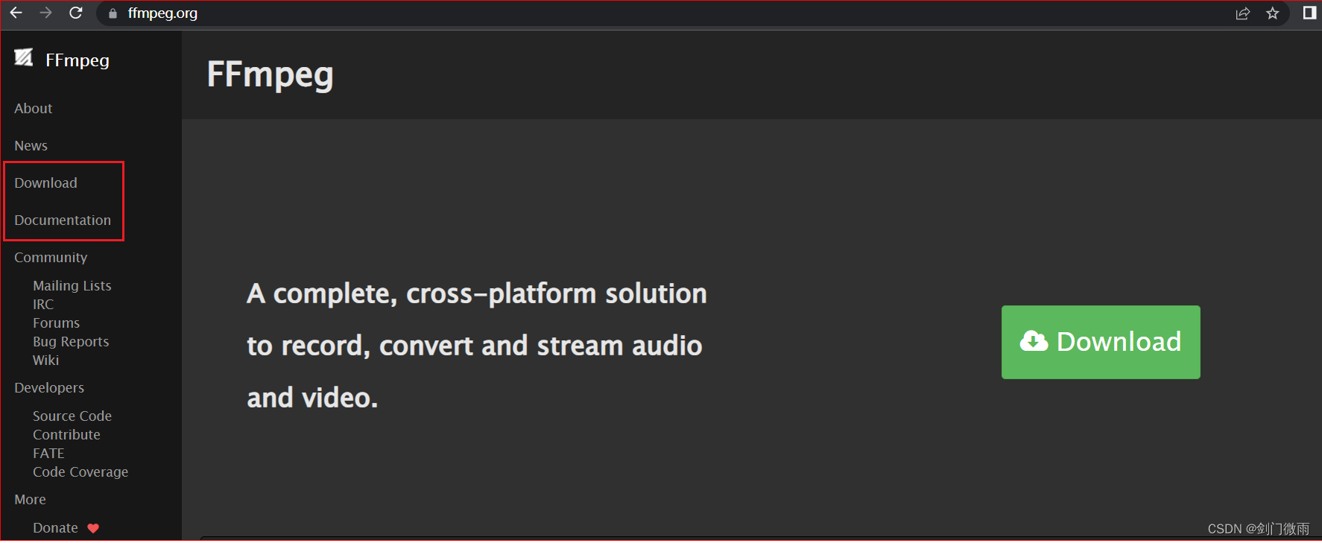1322x543 pixels.
Task: Click the browser back arrow
Action: [x=16, y=13]
